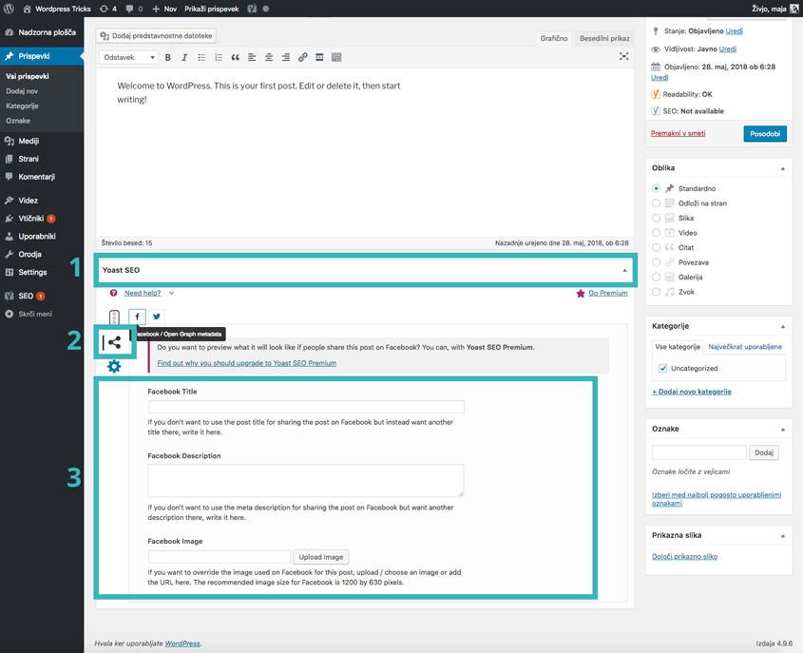Open Nadzorna plošča in sidebar
803x653 pixels.
pyautogui.click(x=42, y=32)
